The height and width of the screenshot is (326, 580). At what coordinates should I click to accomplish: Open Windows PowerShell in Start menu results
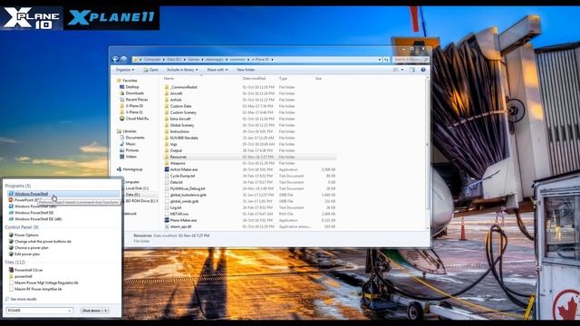point(63,194)
